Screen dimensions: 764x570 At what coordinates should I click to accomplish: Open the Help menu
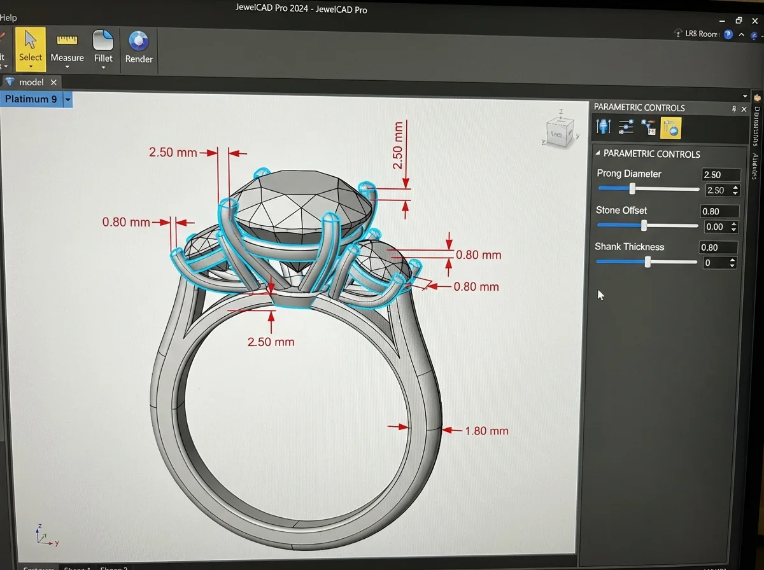8,17
